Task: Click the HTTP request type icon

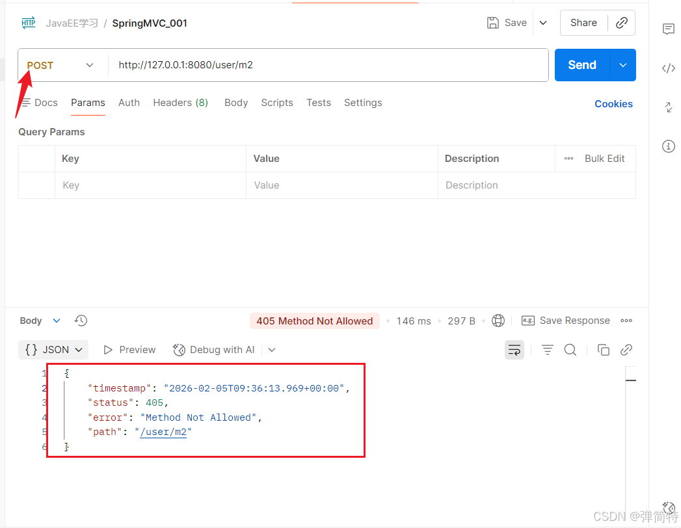Action: click(28, 23)
